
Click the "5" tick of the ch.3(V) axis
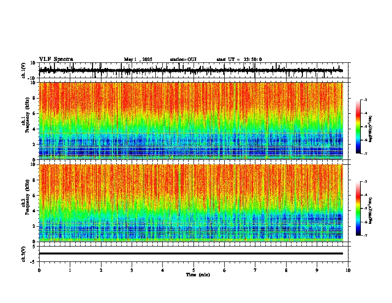tap(35, 247)
